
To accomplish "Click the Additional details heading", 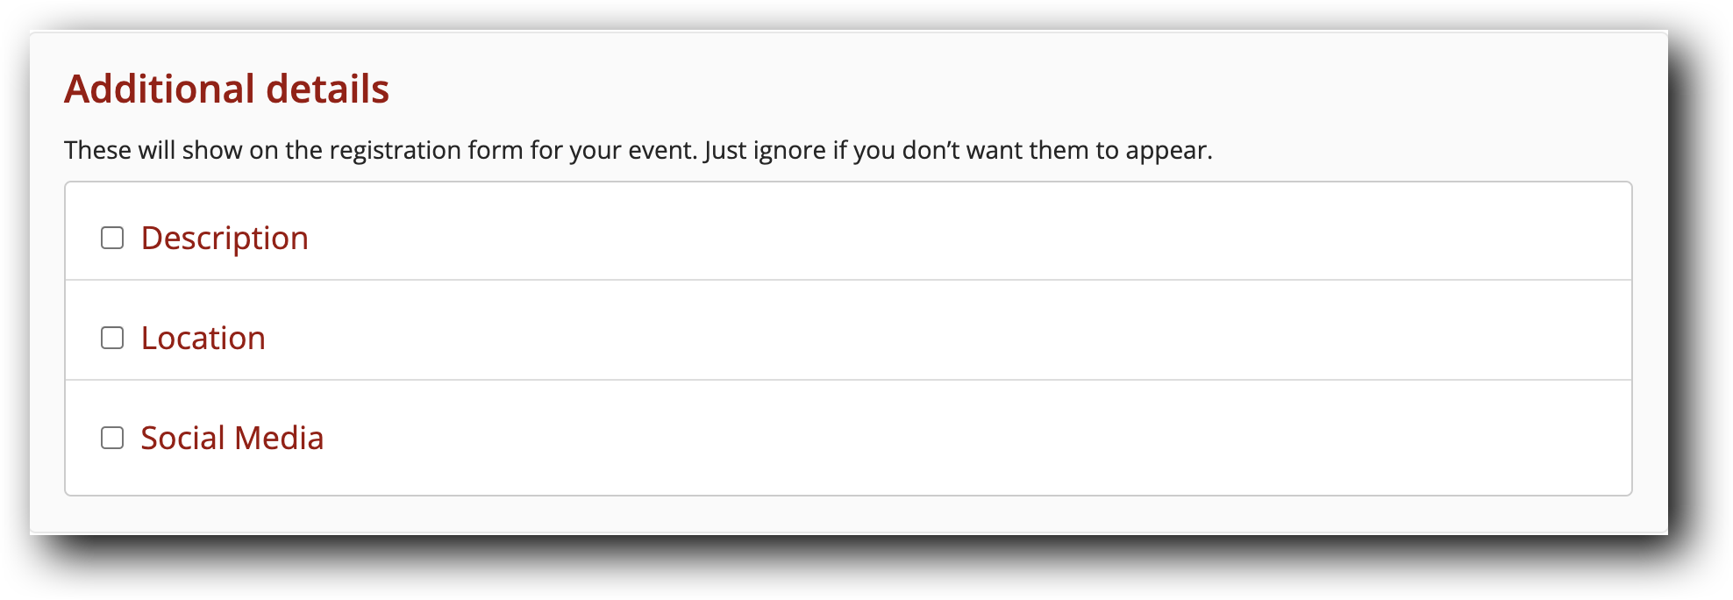I will tap(229, 88).
